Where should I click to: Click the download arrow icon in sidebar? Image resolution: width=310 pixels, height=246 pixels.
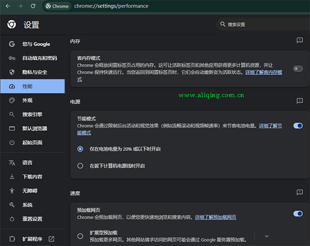[12, 177]
